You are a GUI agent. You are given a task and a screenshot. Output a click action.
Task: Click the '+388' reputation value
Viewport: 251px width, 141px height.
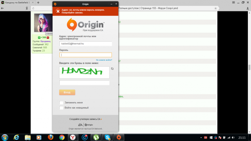[43, 37]
